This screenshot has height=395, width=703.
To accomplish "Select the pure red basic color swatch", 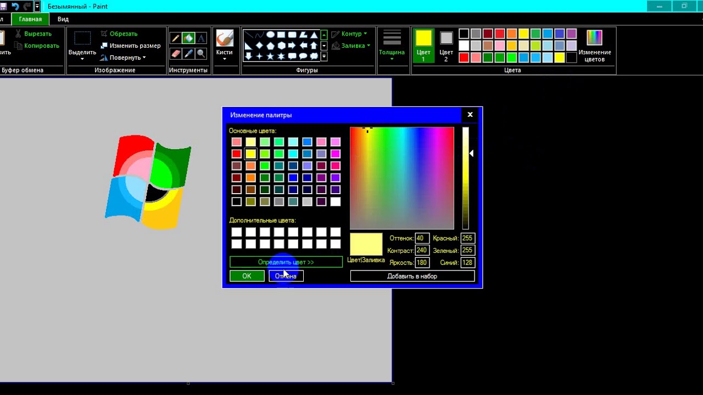I will point(236,154).
